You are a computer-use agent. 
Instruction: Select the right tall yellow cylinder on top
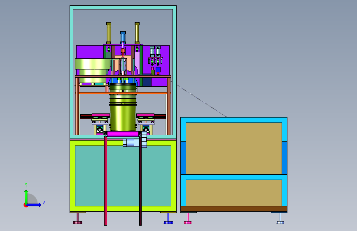point(137,33)
